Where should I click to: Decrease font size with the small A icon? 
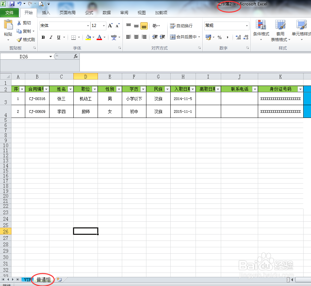click(117, 26)
